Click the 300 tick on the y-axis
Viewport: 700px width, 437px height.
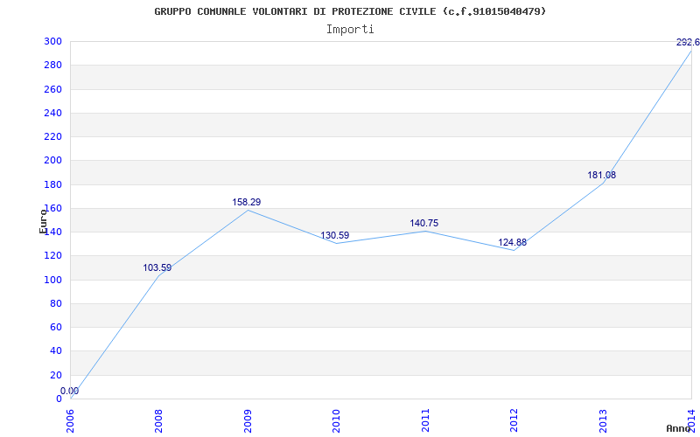(x=52, y=42)
